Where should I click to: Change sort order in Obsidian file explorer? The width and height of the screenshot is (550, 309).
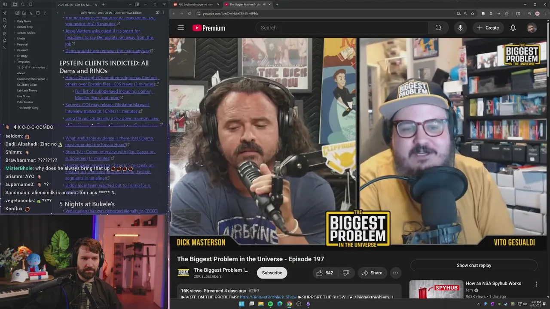click(x=31, y=13)
